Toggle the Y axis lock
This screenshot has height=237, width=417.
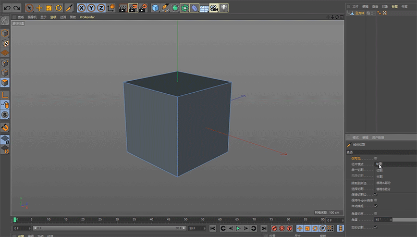pyautogui.click(x=91, y=8)
